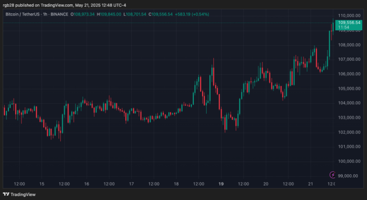The width and height of the screenshot is (367, 200).
Task: Select date 17 on the time axis
Action: 131,184
